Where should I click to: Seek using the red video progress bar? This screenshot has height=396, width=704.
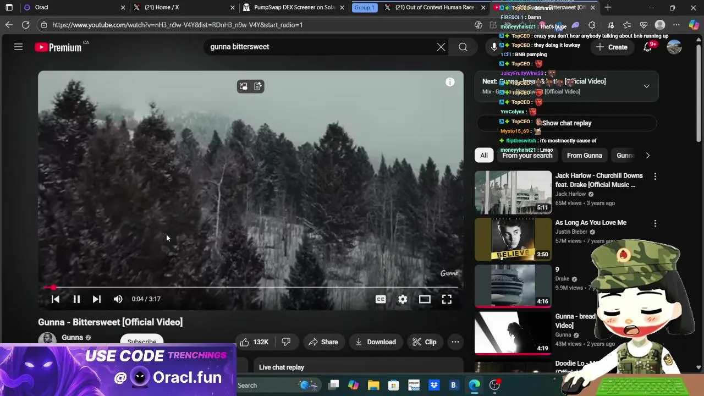(x=251, y=287)
